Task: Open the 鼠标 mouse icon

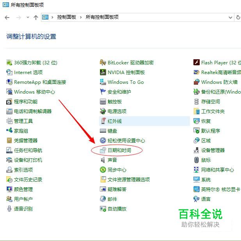Action: coord(197,160)
